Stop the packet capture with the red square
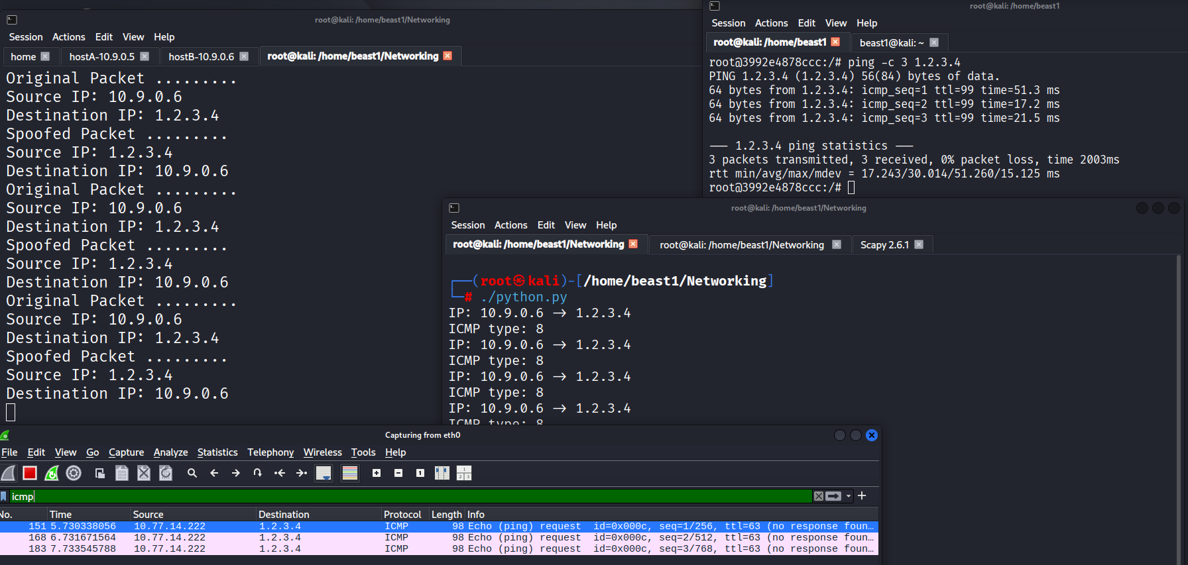 [30, 473]
